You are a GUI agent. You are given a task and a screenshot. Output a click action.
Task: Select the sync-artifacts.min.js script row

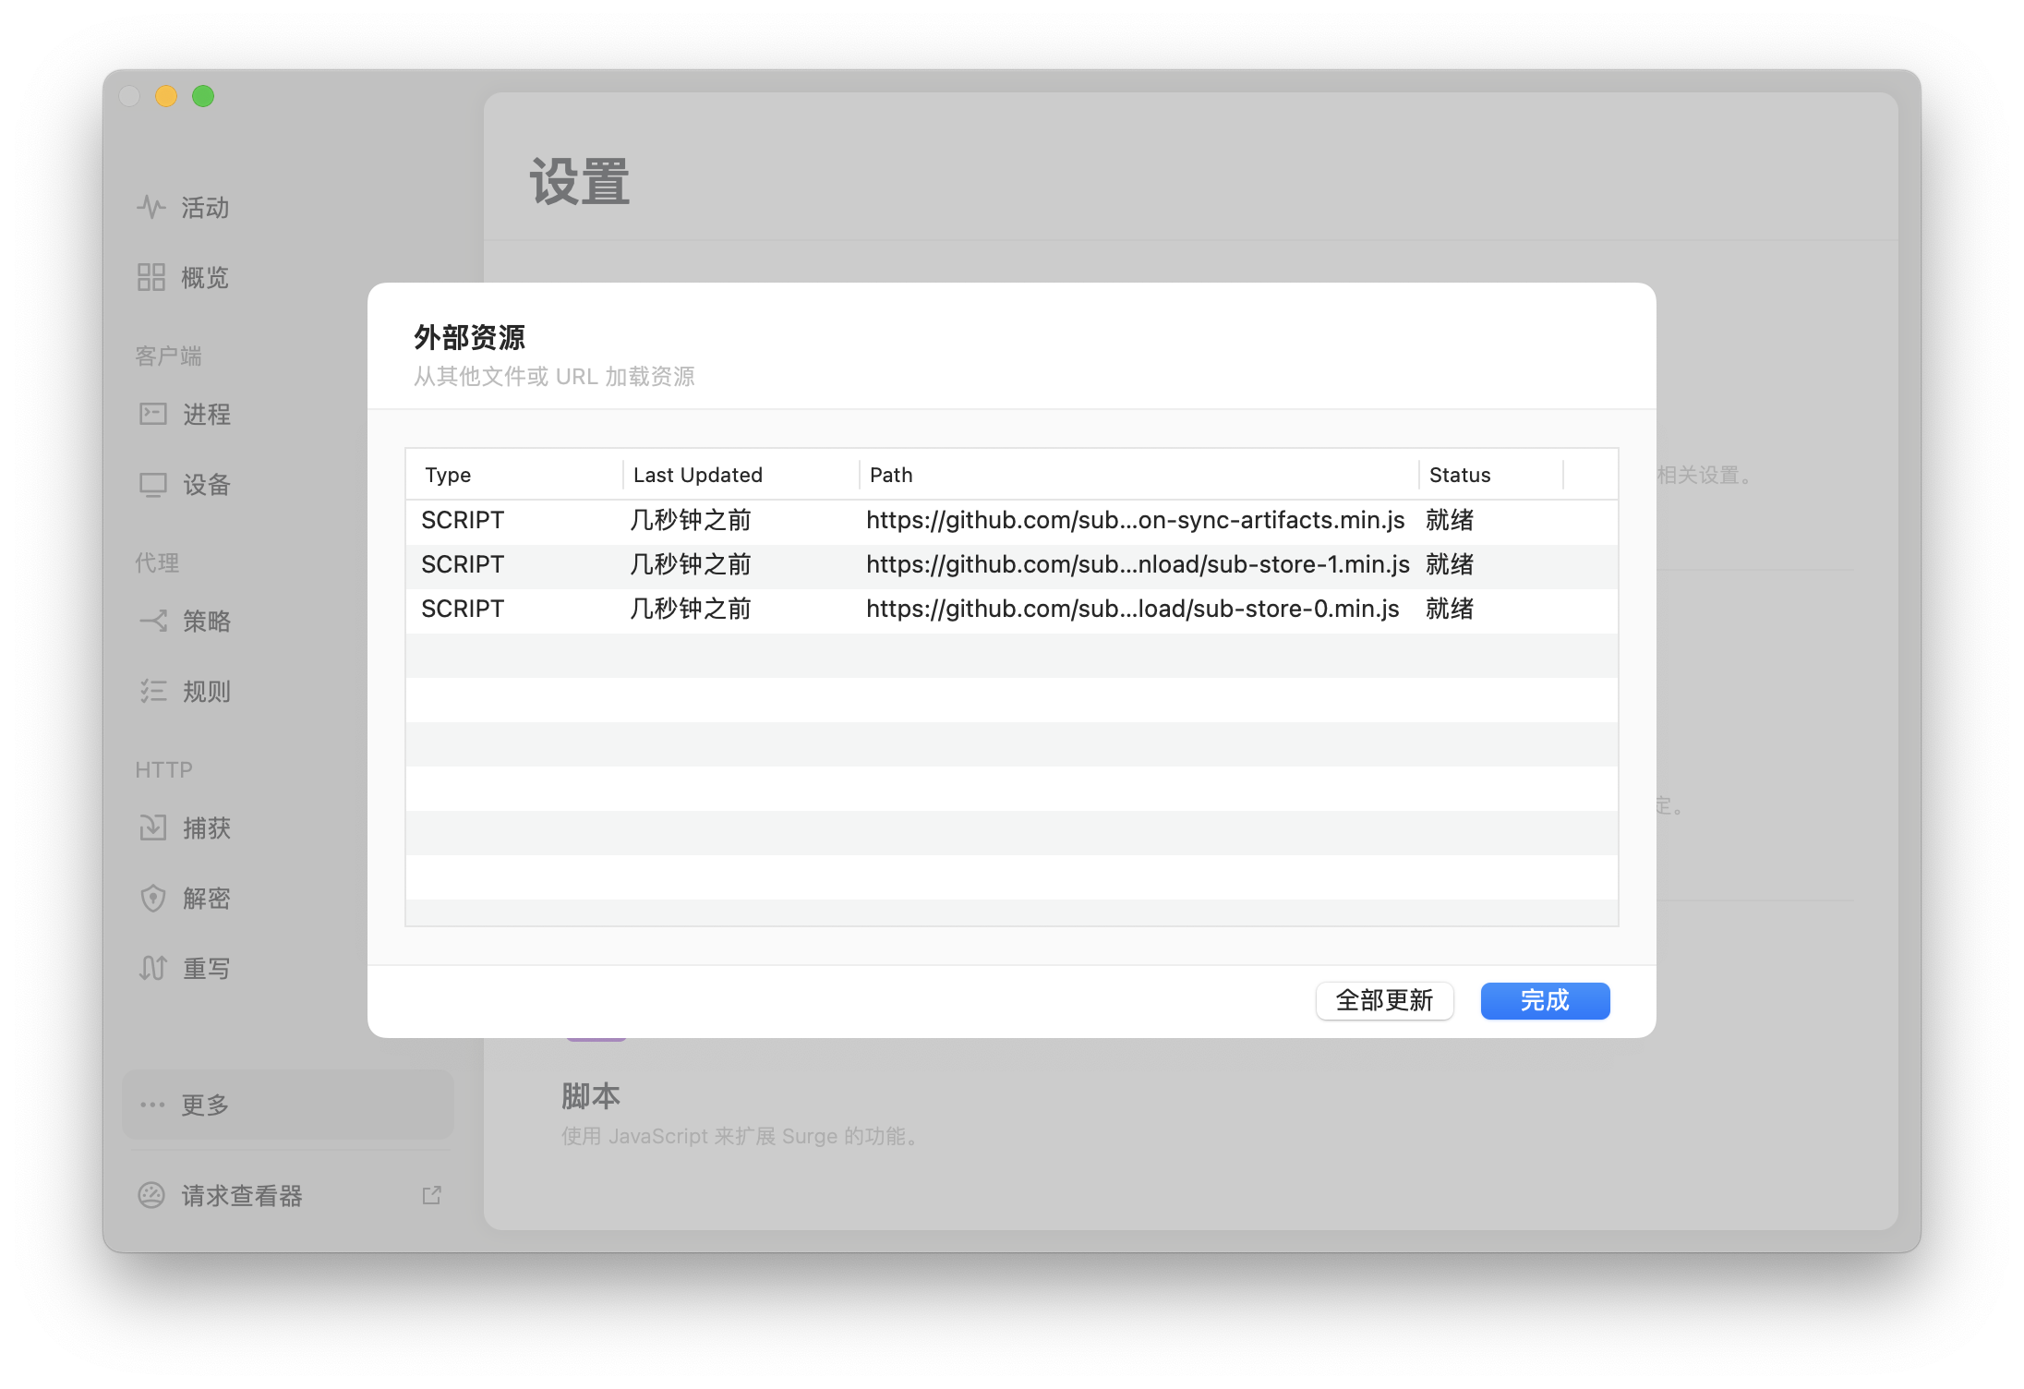1011,521
